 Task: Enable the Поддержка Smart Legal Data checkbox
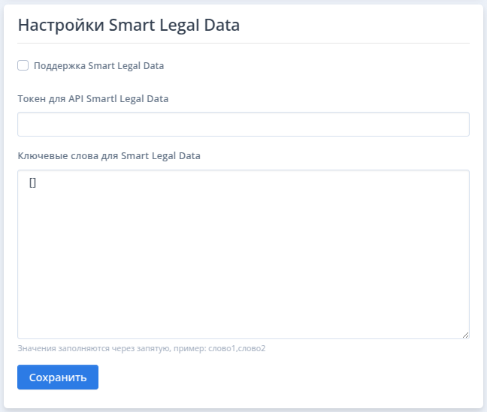coord(23,65)
